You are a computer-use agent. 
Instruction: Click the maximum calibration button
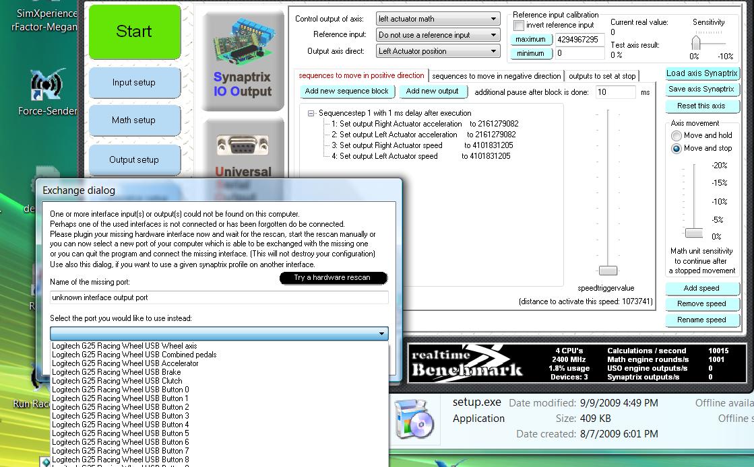(x=531, y=40)
